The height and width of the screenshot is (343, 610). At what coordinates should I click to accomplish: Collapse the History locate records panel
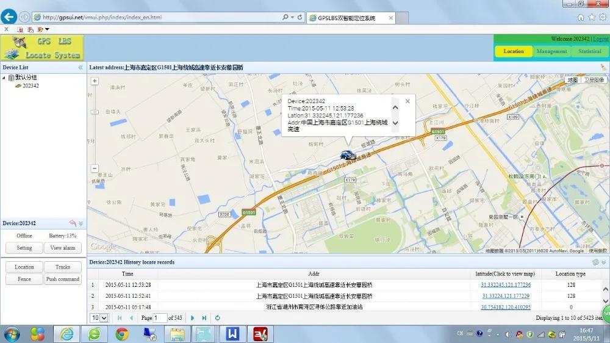click(604, 262)
